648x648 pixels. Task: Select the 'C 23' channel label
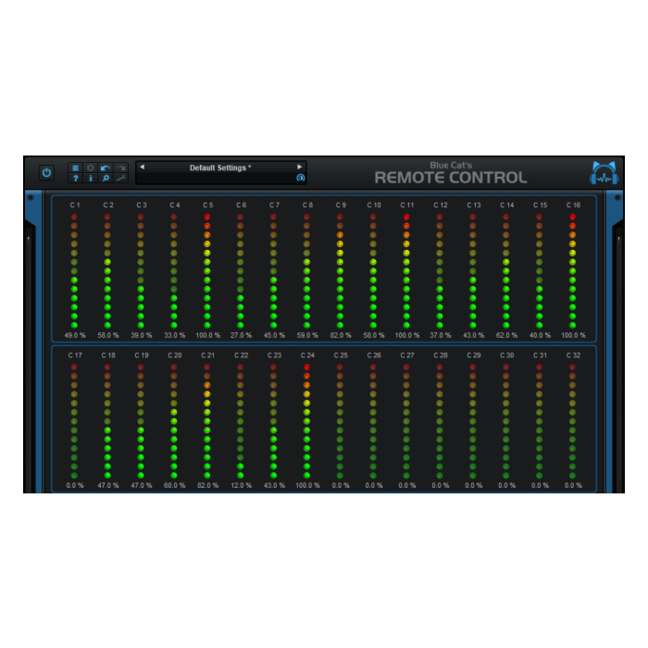274,355
